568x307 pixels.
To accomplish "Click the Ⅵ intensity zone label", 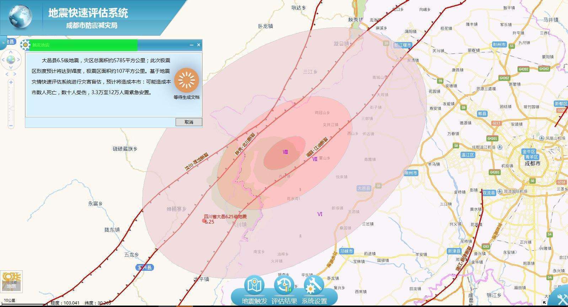I will 320,214.
